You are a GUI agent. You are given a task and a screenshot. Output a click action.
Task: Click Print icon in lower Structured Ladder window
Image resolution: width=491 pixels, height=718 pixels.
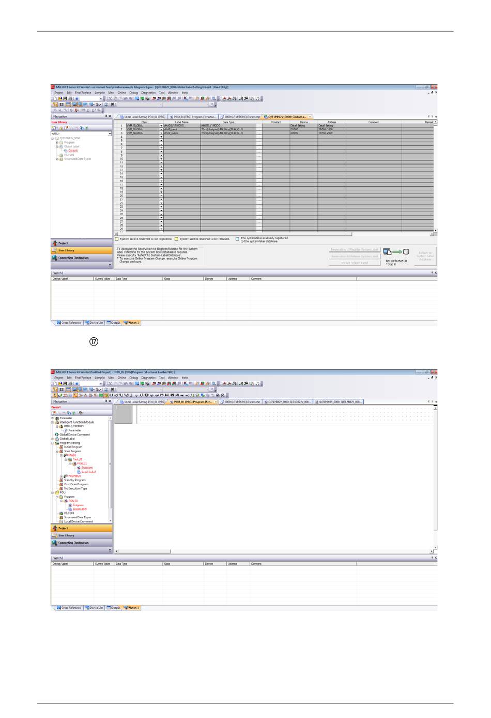pyautogui.click(x=70, y=383)
